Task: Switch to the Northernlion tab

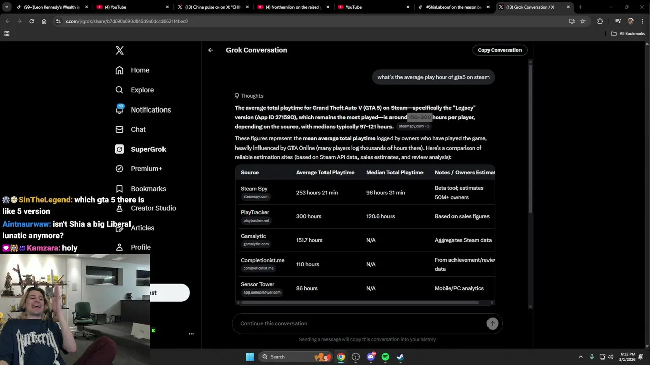Action: point(295,7)
